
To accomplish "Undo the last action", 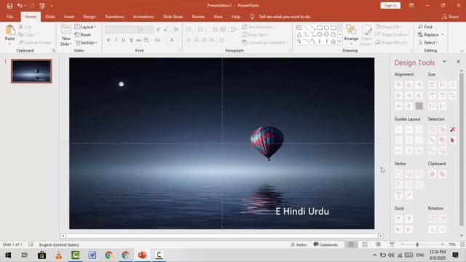I will click(x=20, y=6).
